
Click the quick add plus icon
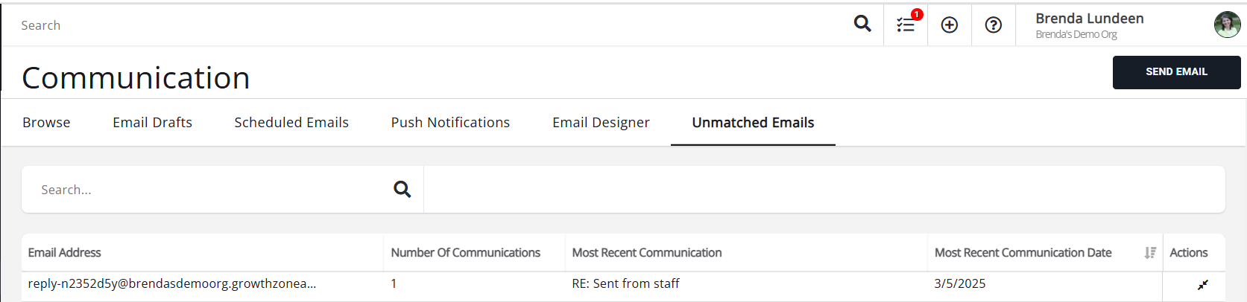(950, 25)
